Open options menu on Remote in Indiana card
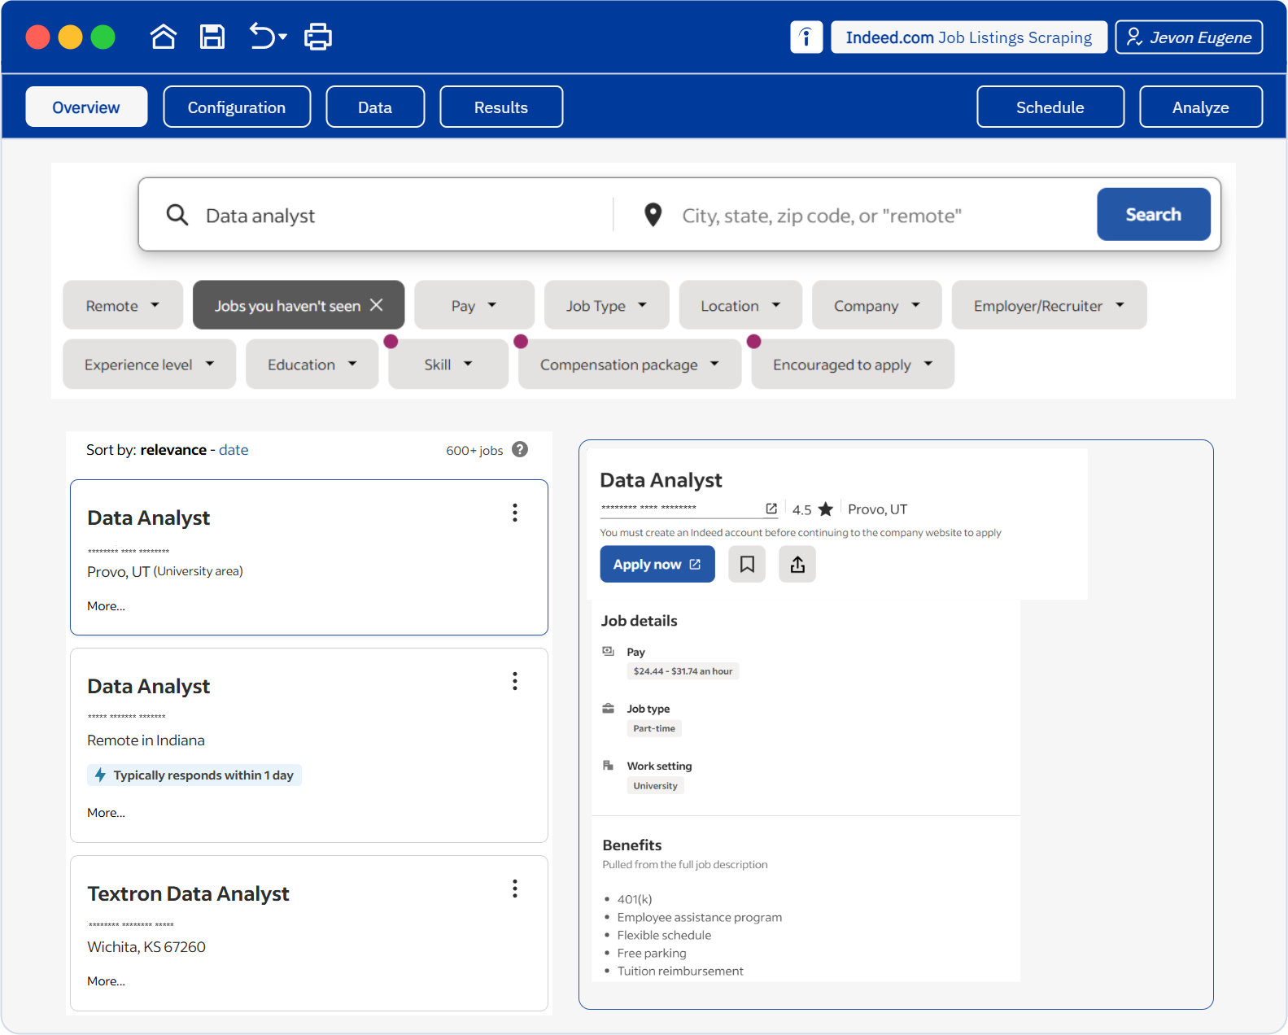Image resolution: width=1288 pixels, height=1035 pixels. [x=515, y=681]
